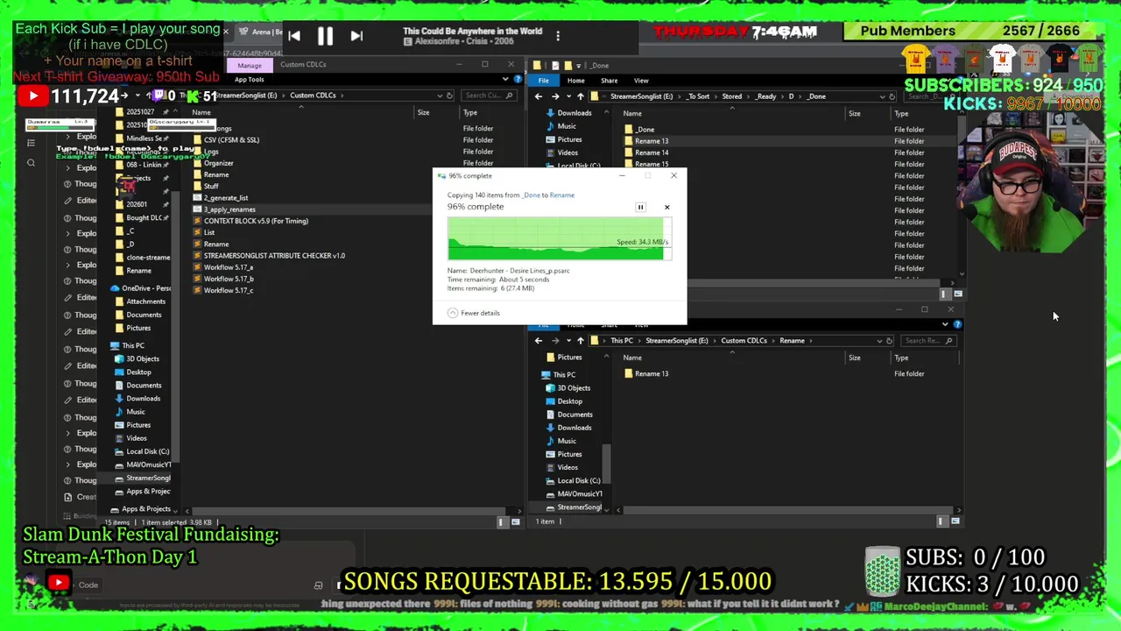1121x631 pixels.
Task: Open Explorer help in Custom CDLCs window
Action: (x=517, y=80)
